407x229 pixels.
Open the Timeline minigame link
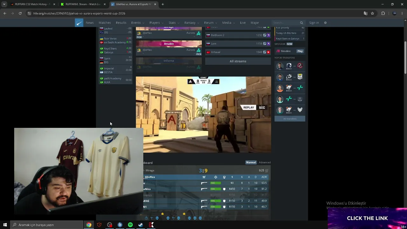pos(286,51)
